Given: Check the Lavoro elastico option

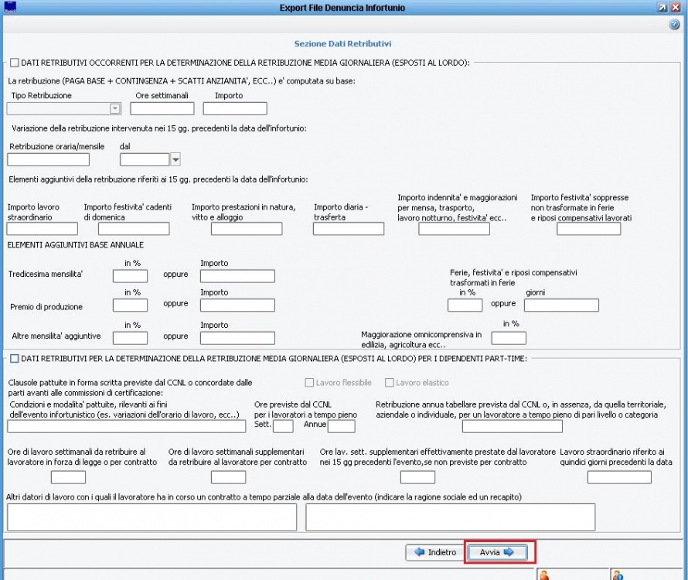Looking at the screenshot, I should click(390, 383).
